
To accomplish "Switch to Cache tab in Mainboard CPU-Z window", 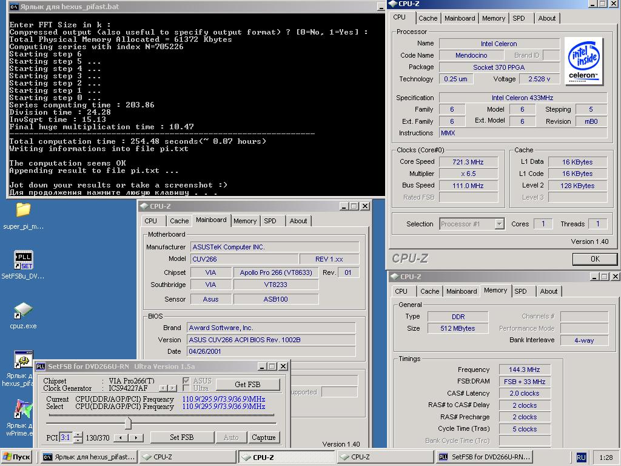I will [x=180, y=221].
